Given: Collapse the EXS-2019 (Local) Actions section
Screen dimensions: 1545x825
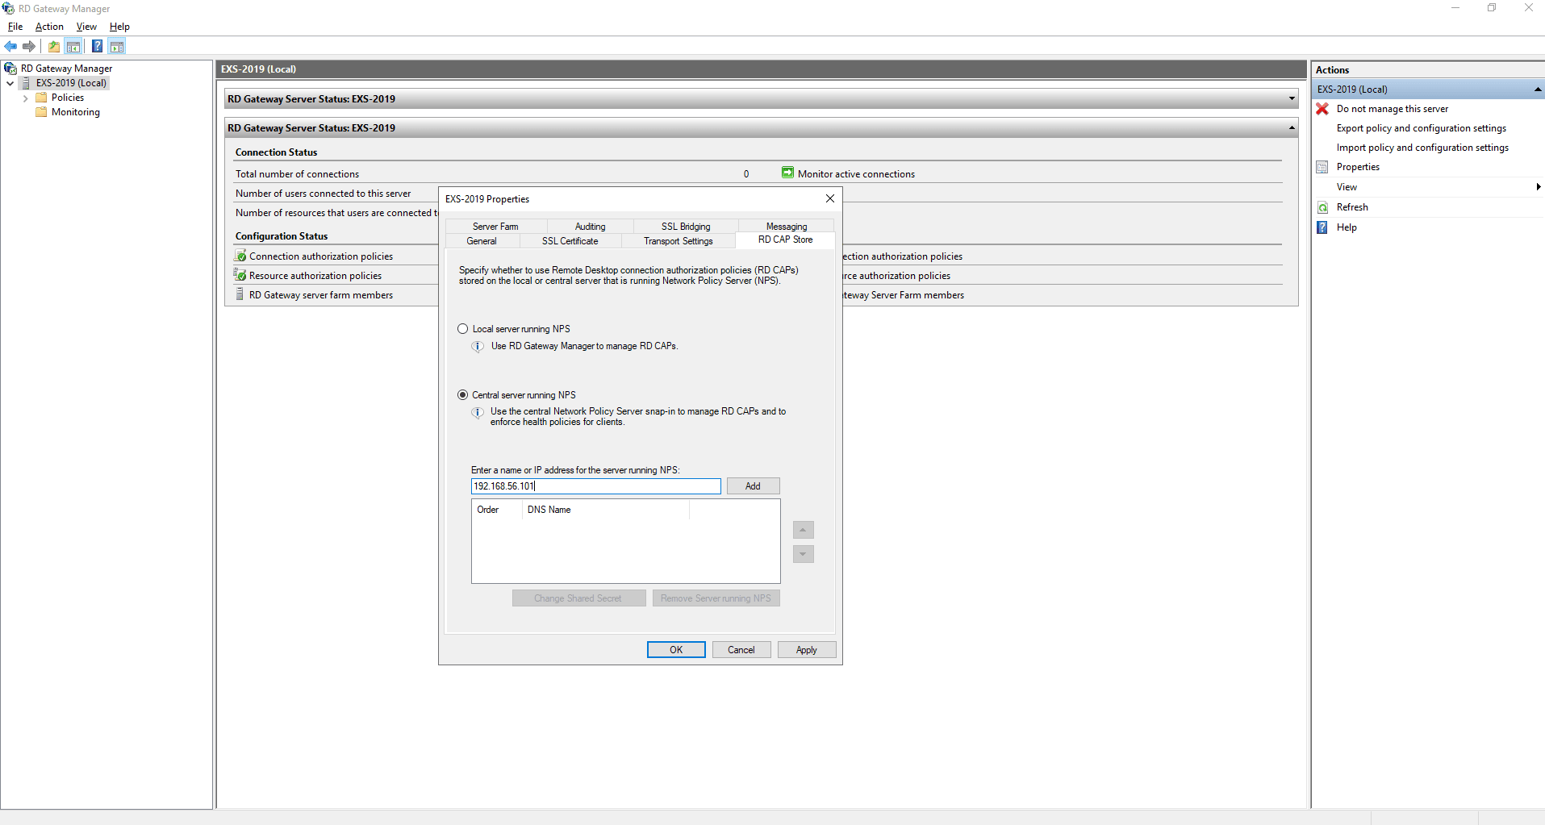Looking at the screenshot, I should pyautogui.click(x=1538, y=90).
